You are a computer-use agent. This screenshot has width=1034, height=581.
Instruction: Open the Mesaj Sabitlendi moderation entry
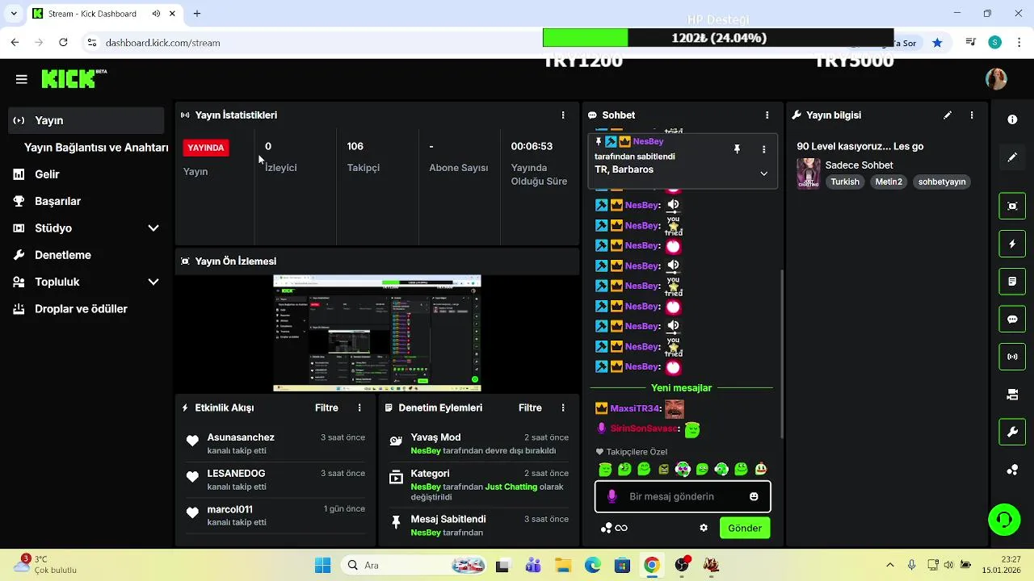click(479, 525)
